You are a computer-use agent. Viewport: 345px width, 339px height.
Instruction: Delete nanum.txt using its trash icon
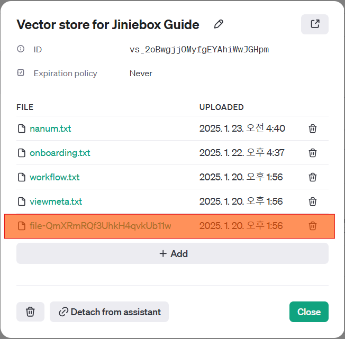coord(313,129)
